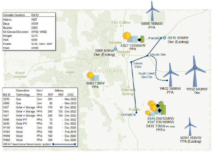Click the 'W602' row in bid table
The height and width of the screenshot is (152, 212).
click(x=40, y=140)
